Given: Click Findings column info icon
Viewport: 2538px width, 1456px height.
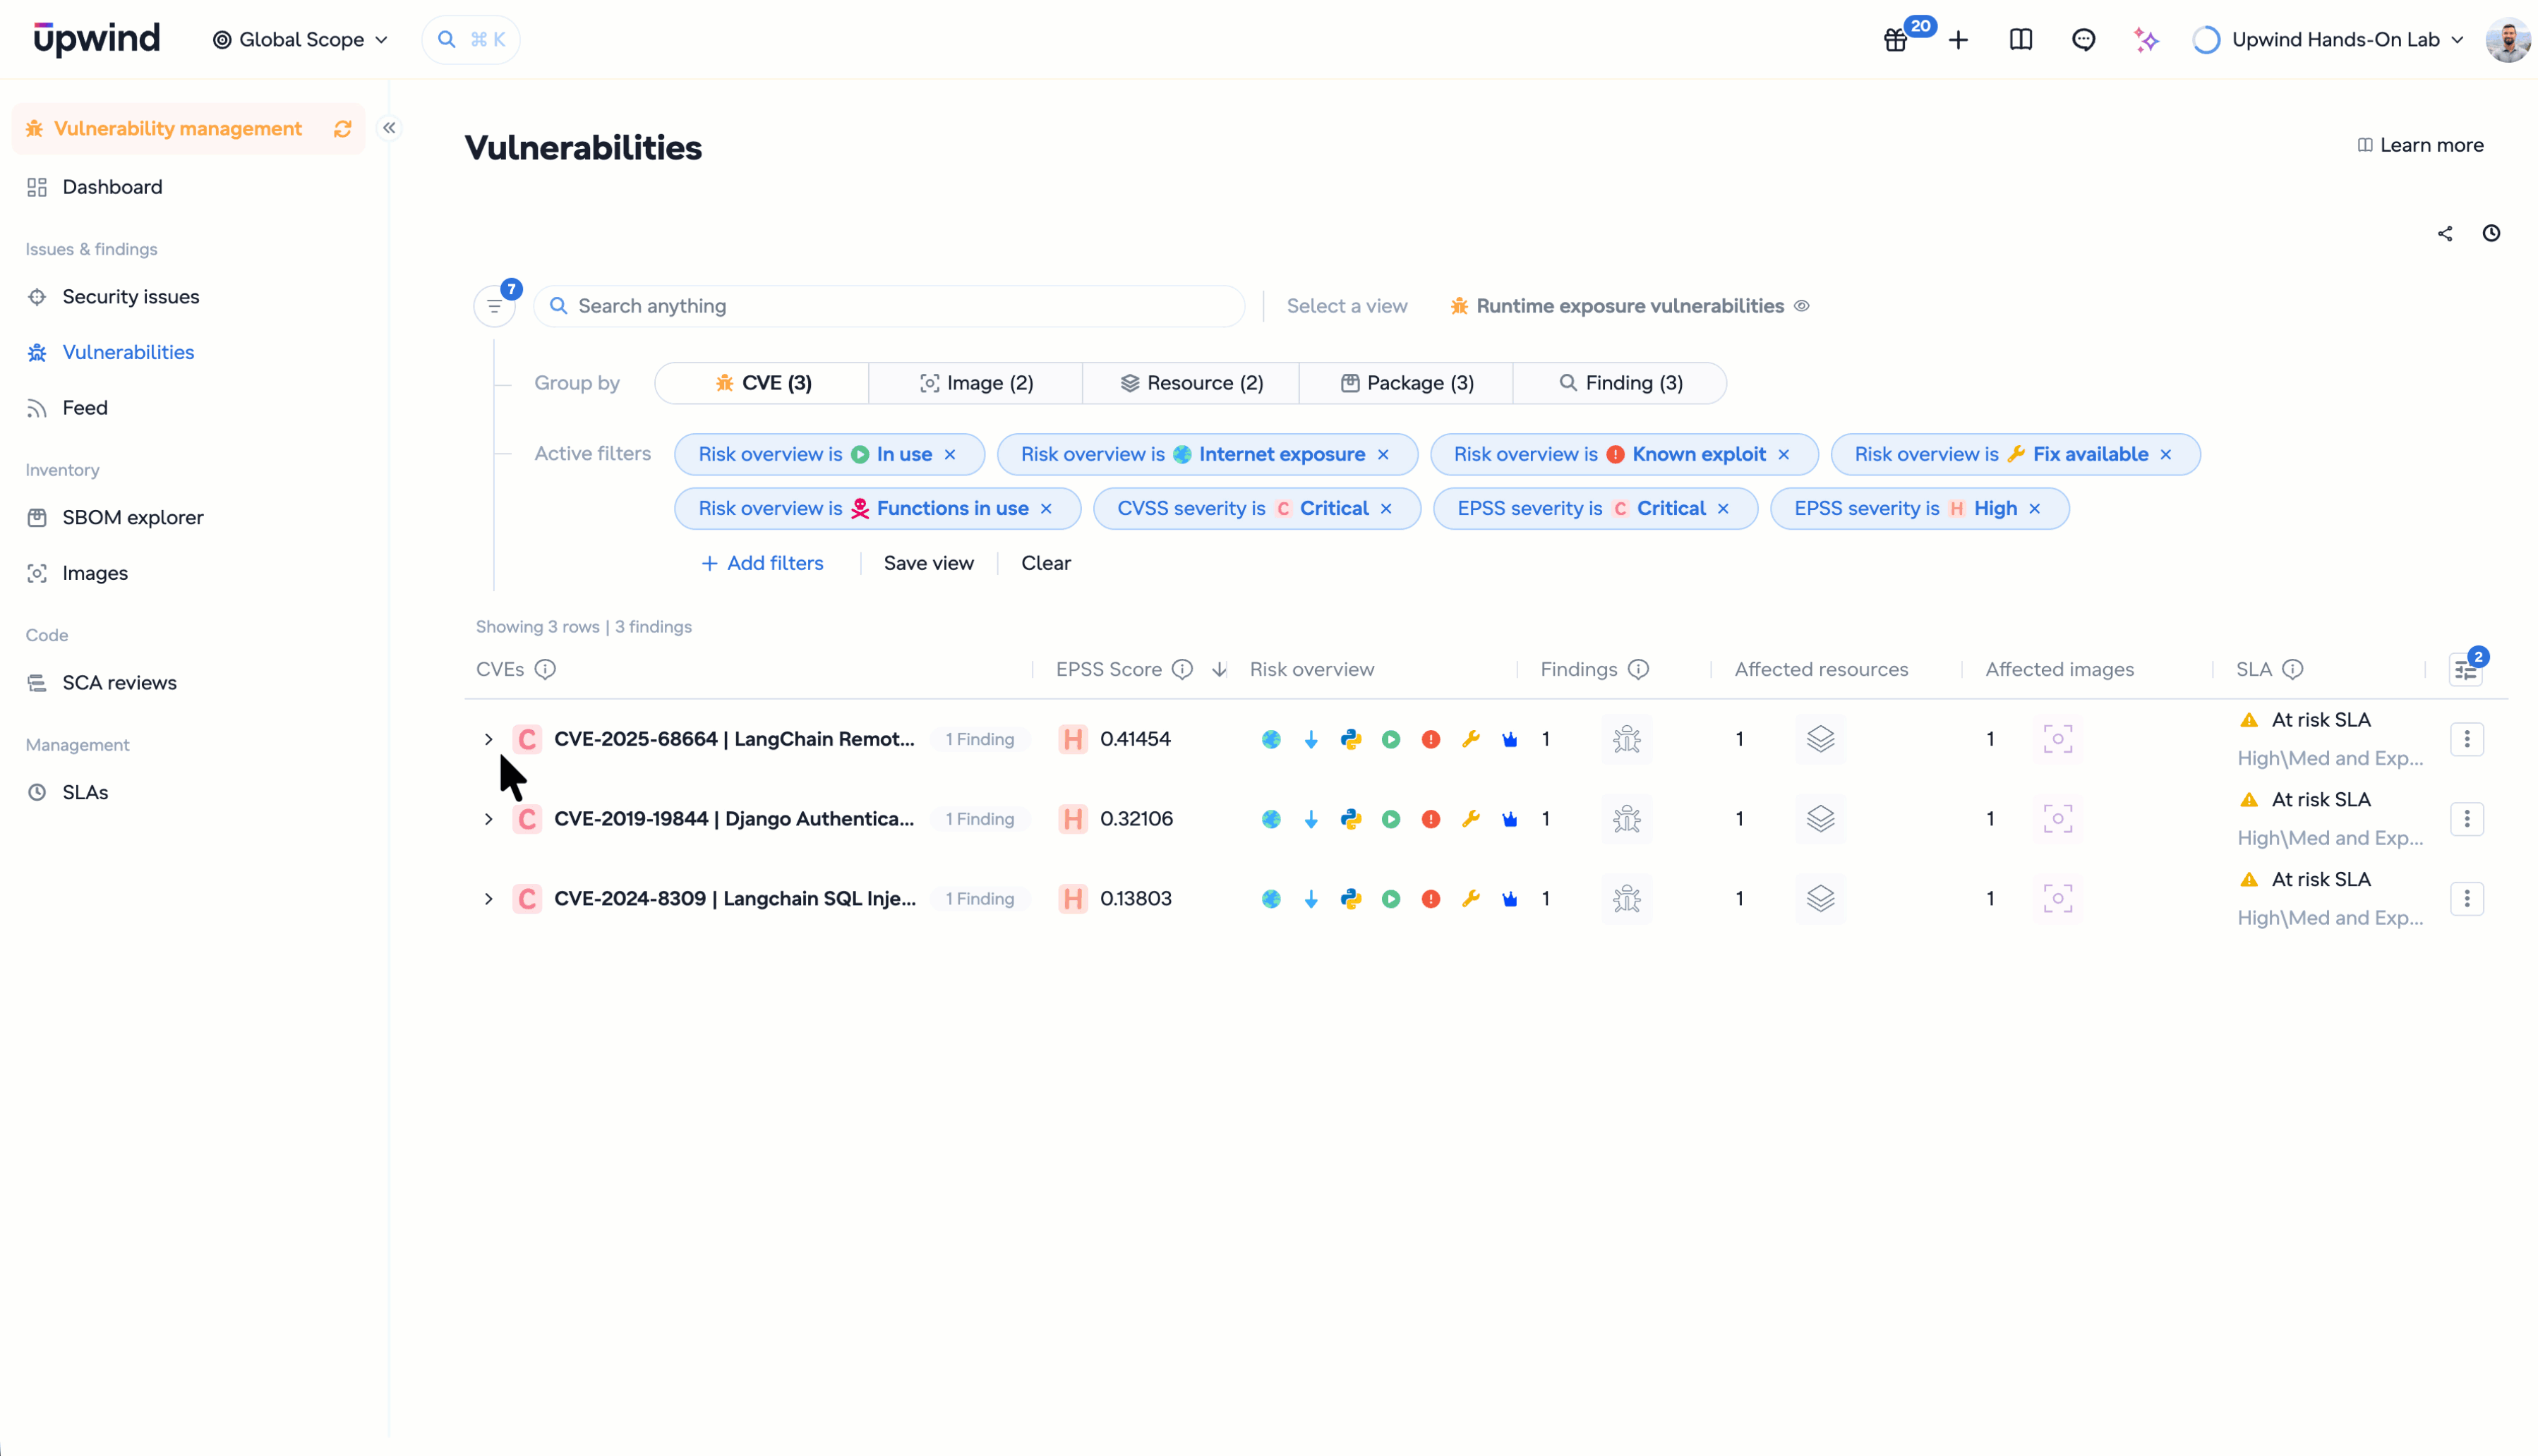Looking at the screenshot, I should 1639,670.
